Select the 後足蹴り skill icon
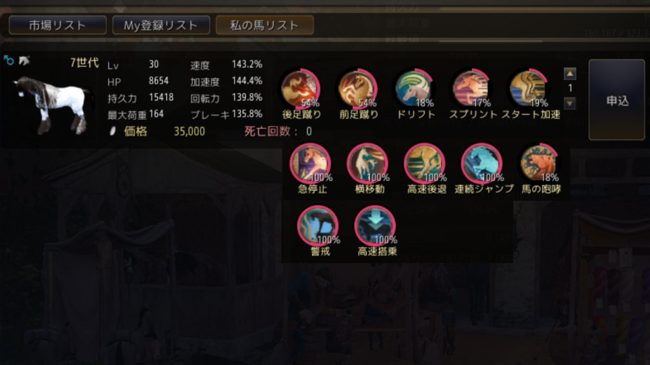 300,88
